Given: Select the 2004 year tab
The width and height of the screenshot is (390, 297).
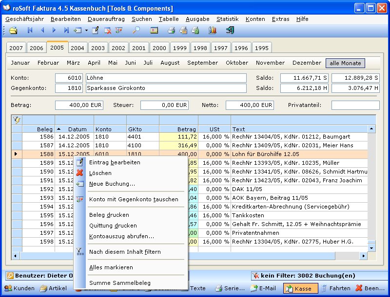Looking at the screenshot, I should [78, 48].
